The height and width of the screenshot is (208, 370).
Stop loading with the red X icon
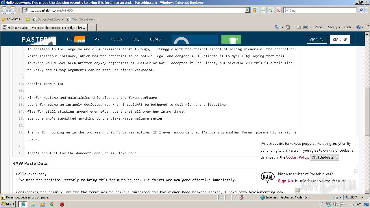click(278, 10)
